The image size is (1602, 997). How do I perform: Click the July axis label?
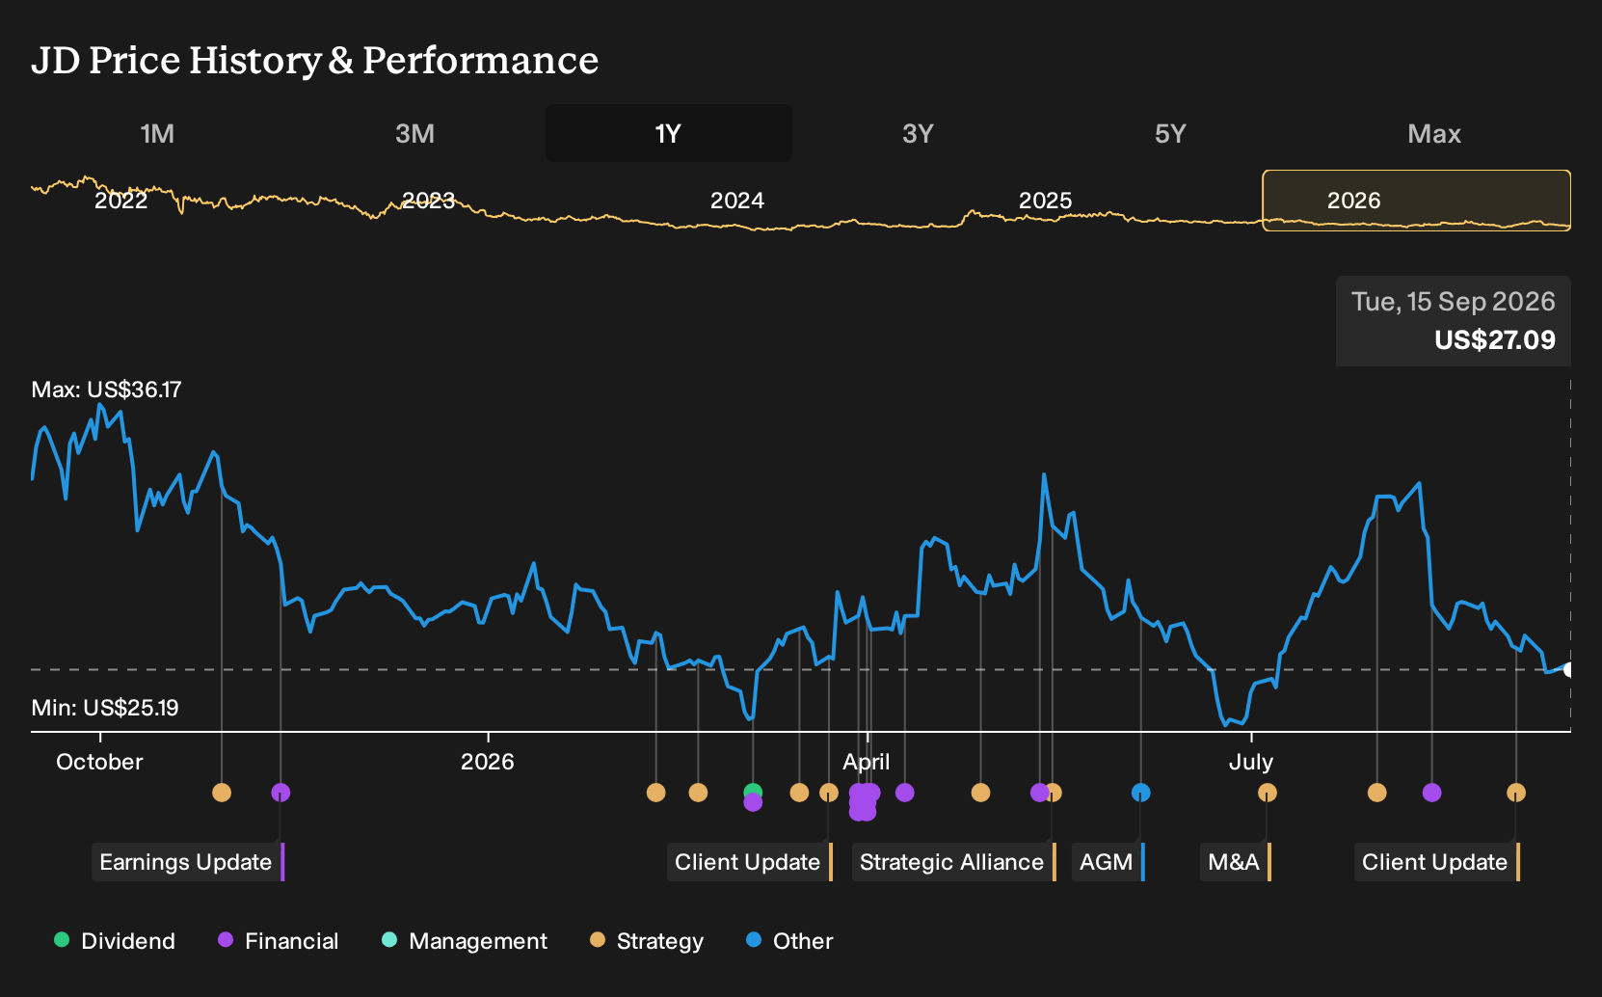tap(1251, 762)
